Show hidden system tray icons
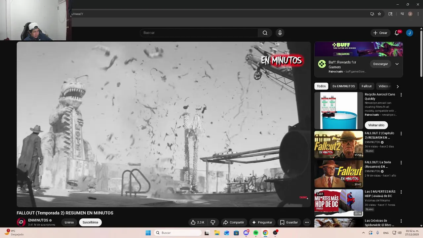423x238 pixels. [364, 233]
